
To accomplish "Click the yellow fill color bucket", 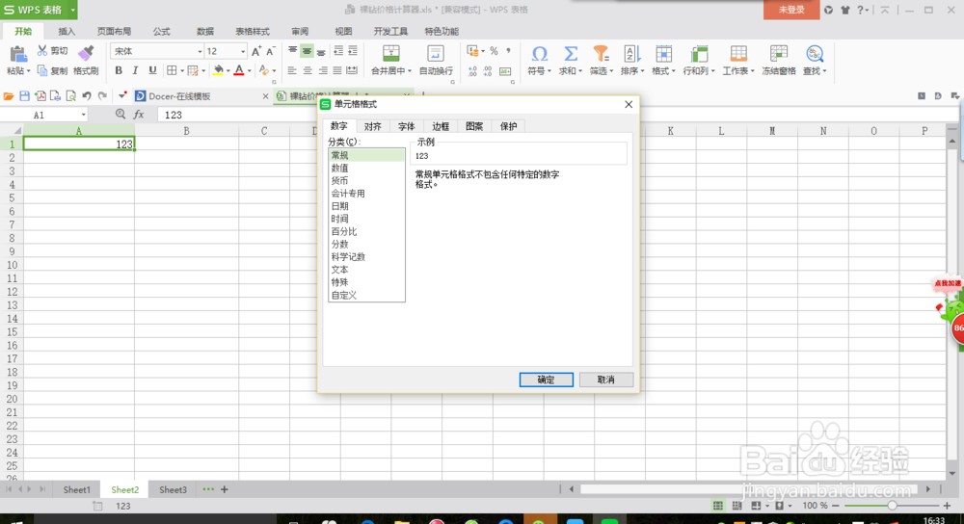I will pos(218,70).
